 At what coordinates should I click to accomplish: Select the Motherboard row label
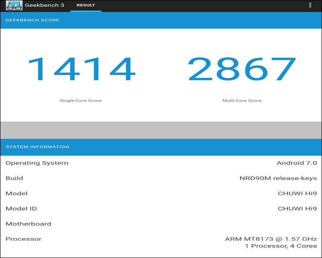(x=29, y=224)
